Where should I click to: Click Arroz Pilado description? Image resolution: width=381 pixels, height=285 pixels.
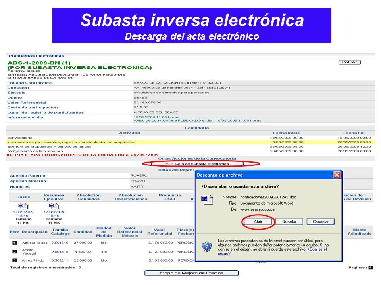pos(33,260)
